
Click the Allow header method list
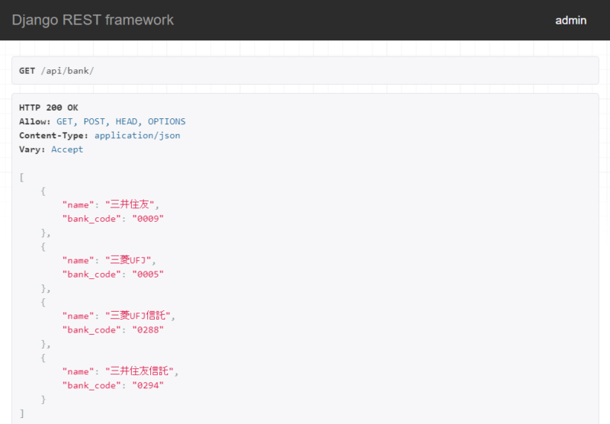[120, 121]
